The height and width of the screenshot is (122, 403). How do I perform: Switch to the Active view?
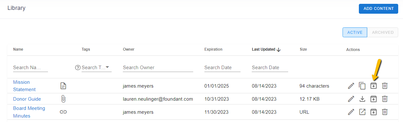pos(355,32)
